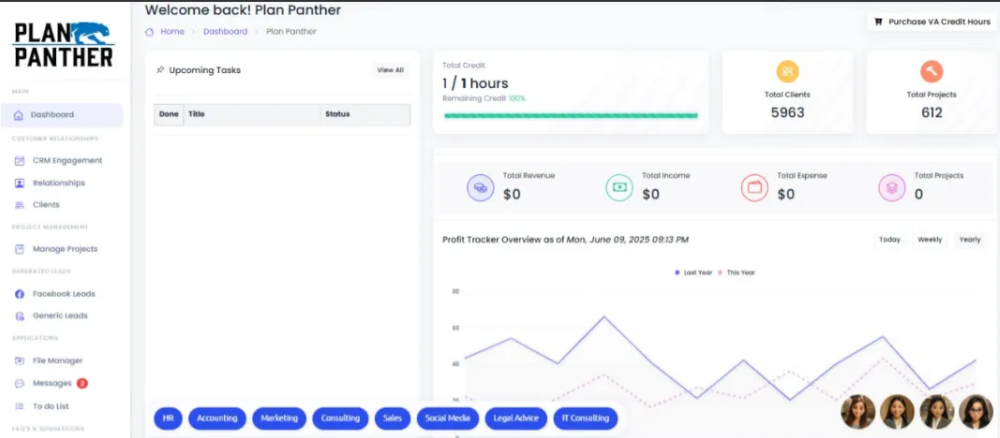This screenshot has height=438, width=1000.
Task: Click the yellow Total Clients icon
Action: 787,71
